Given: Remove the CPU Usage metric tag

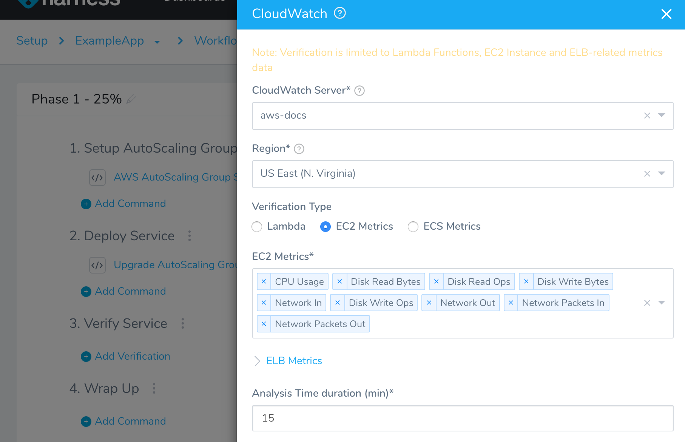Looking at the screenshot, I should [264, 281].
